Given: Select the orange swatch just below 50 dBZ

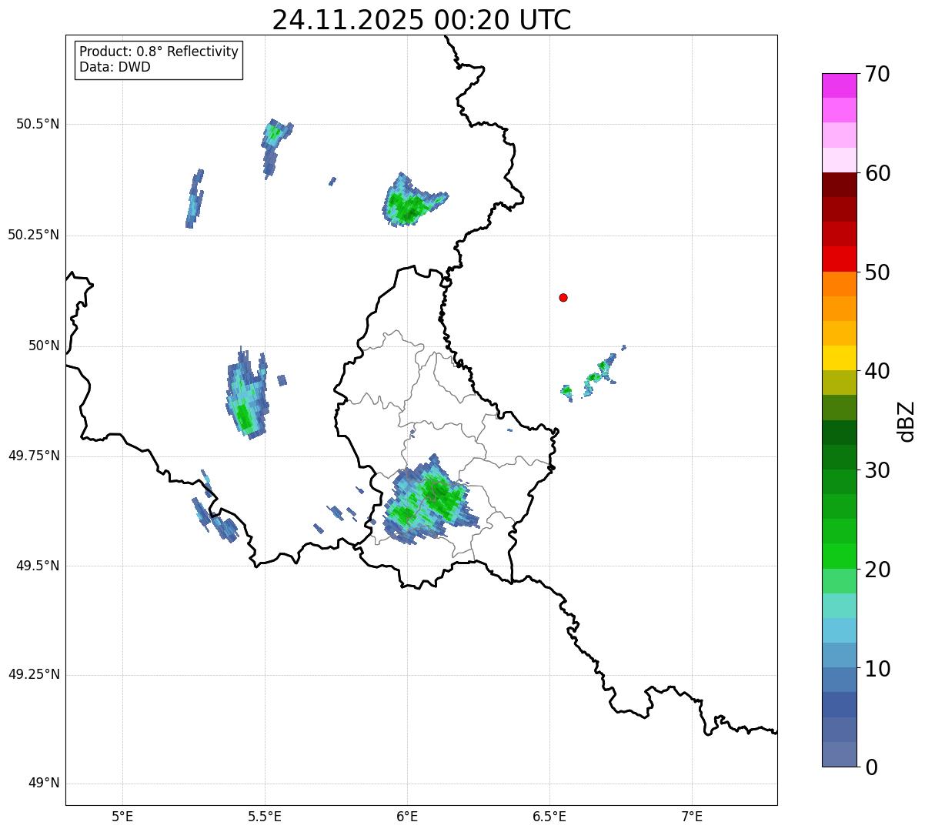Looking at the screenshot, I should (839, 284).
